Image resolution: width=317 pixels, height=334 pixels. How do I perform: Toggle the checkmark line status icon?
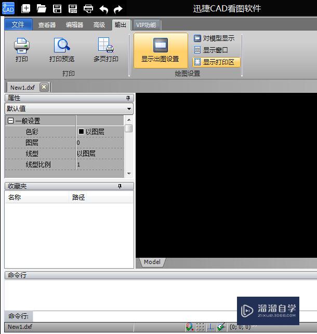click(x=221, y=327)
